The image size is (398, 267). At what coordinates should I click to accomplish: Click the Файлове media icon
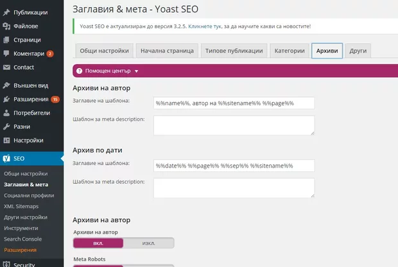[6, 26]
